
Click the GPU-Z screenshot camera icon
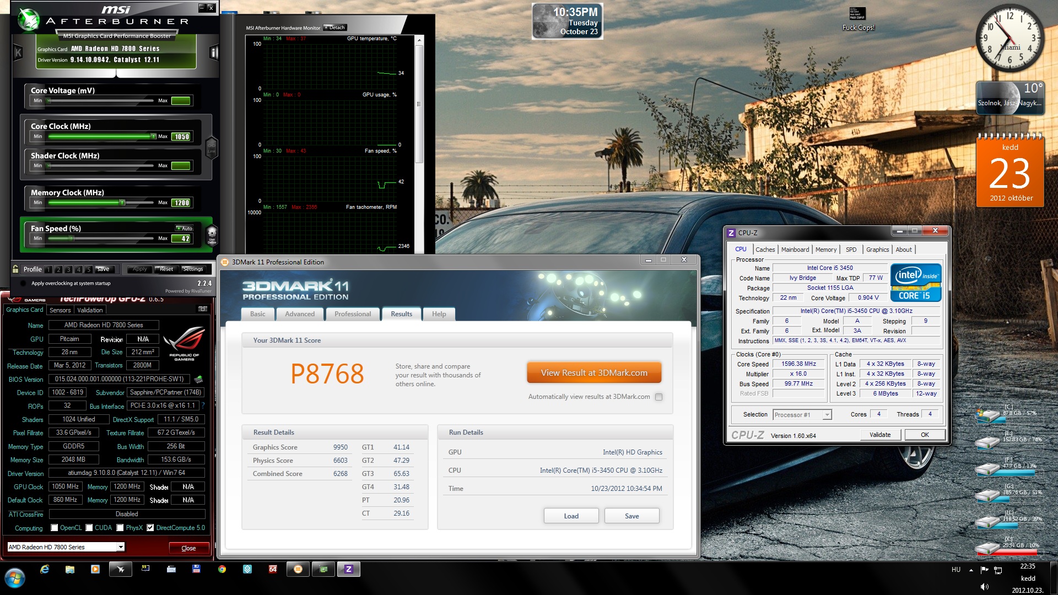point(202,309)
